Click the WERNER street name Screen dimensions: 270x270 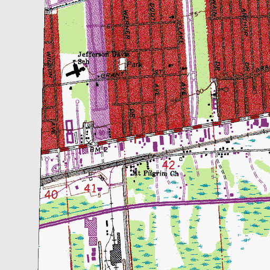tap(127, 24)
